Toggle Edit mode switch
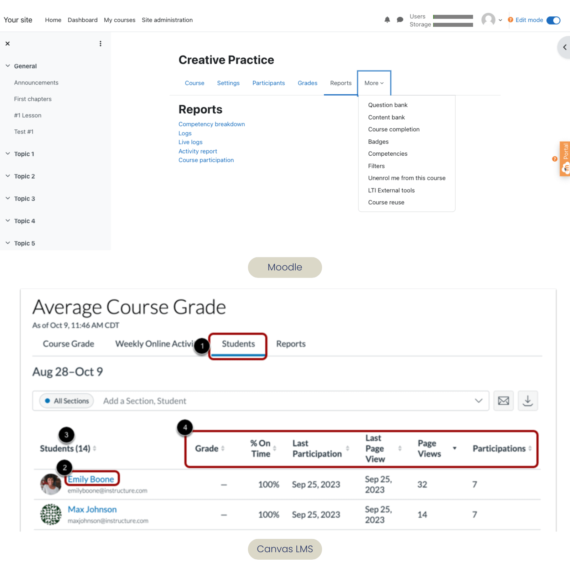The image size is (570, 570). point(553,20)
